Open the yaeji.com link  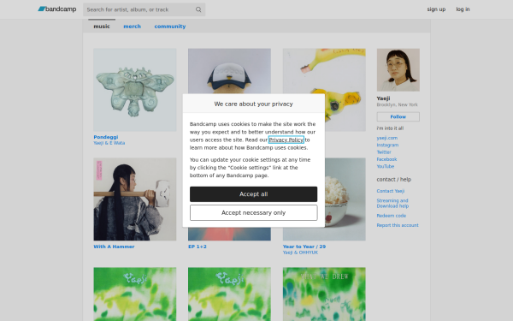coord(387,138)
